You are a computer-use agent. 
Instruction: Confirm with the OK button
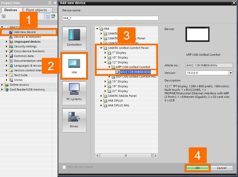point(197,168)
